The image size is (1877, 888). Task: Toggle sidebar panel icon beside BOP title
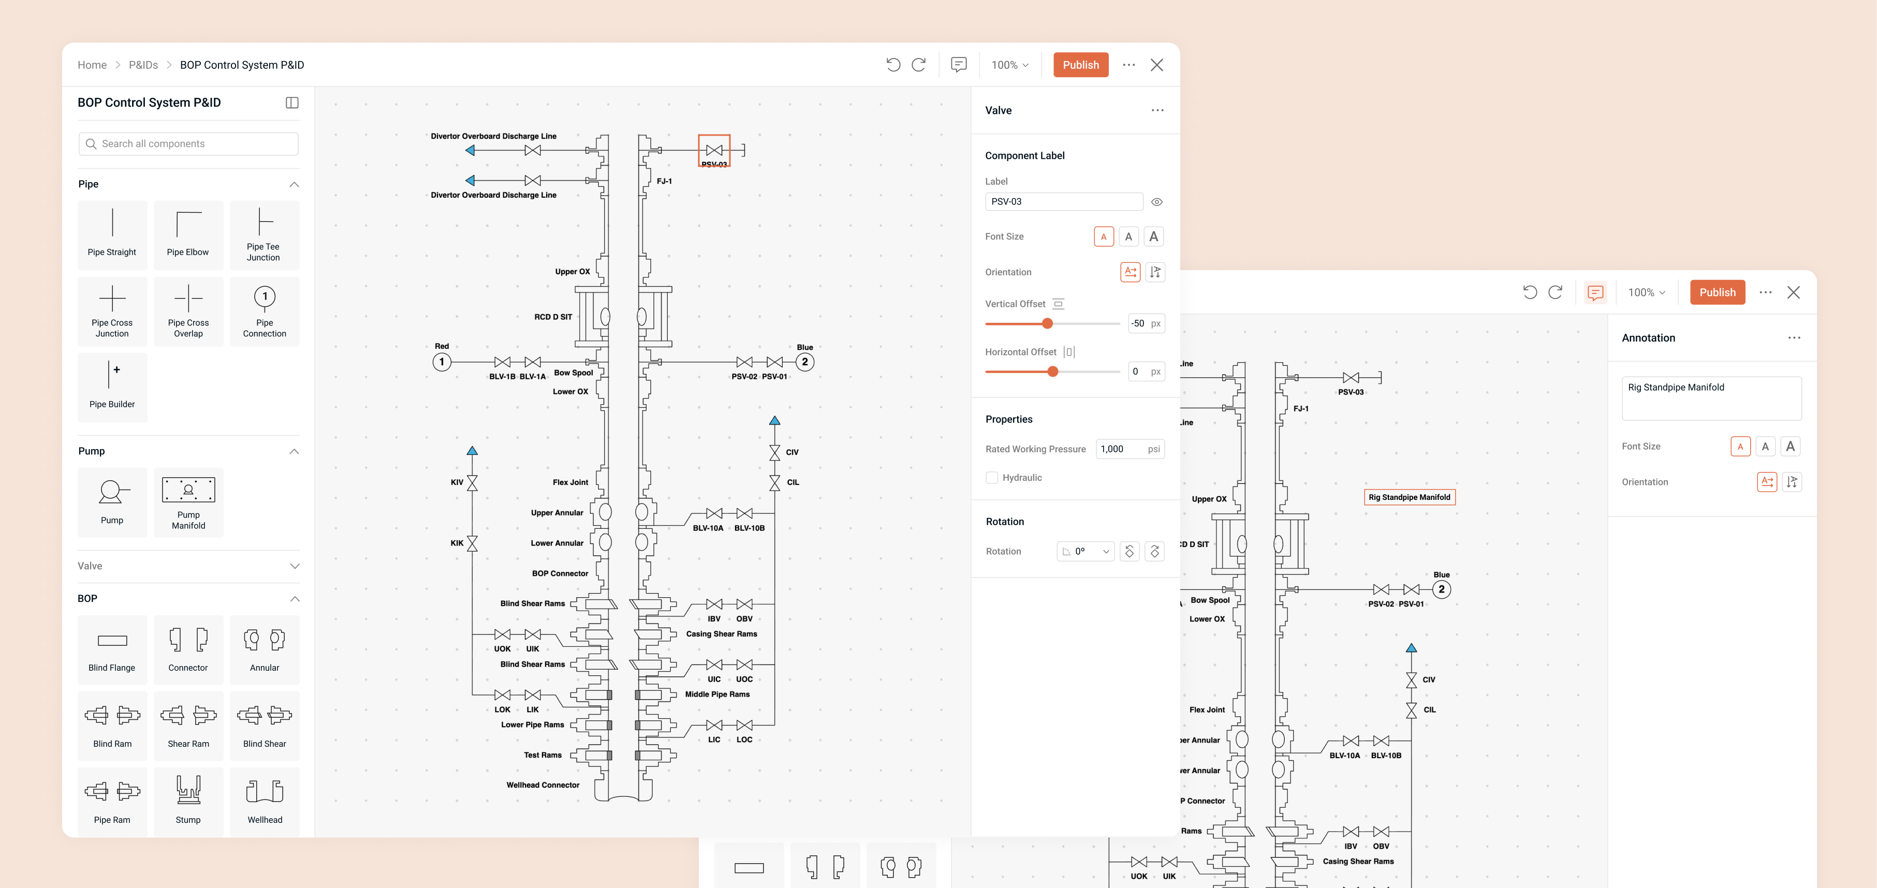pos(292,102)
